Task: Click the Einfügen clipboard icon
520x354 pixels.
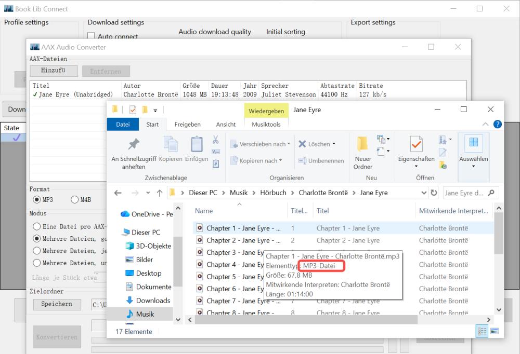Action: pos(197,144)
